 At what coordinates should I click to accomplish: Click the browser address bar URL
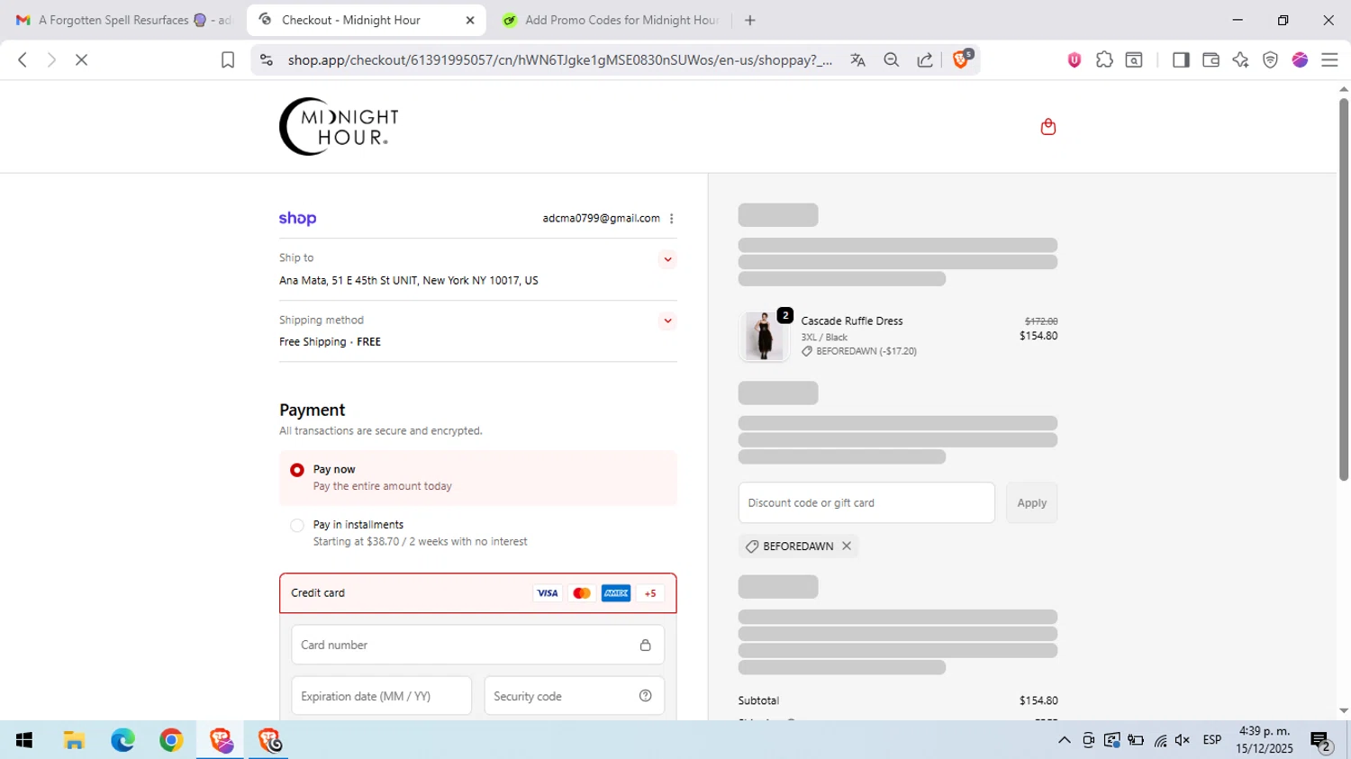coord(559,60)
